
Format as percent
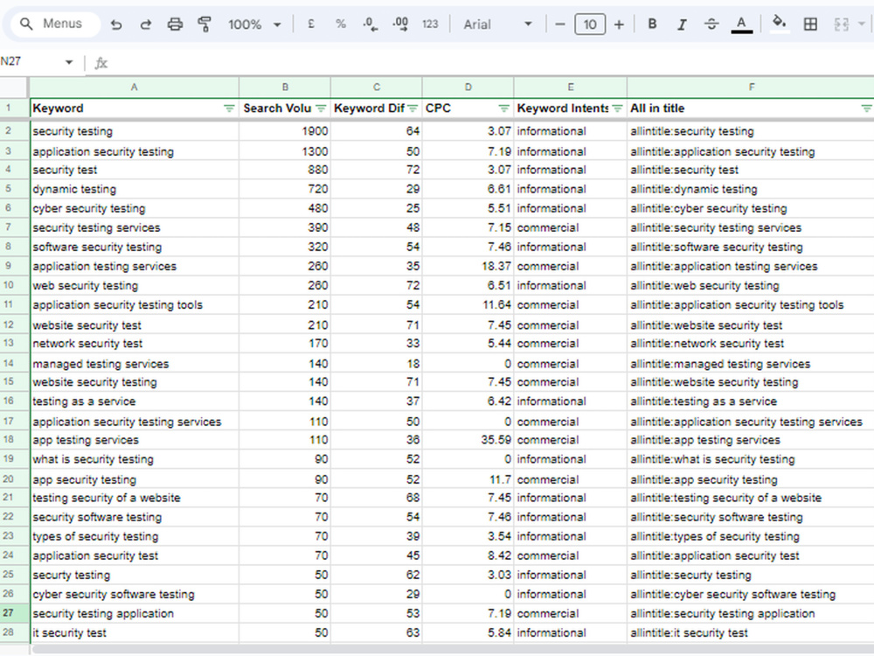341,24
